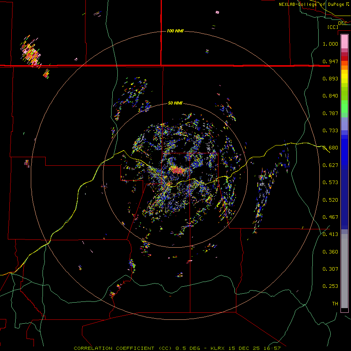Click the pink segment of color bar
The image size is (351, 351).
click(x=344, y=41)
